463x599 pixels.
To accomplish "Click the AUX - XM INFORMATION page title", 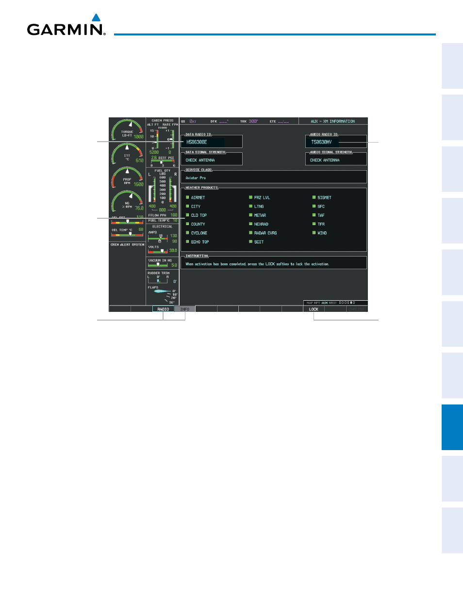I will [x=333, y=121].
